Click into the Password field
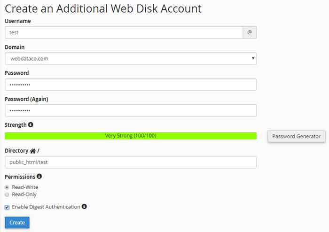The image size is (329, 232). (131, 85)
